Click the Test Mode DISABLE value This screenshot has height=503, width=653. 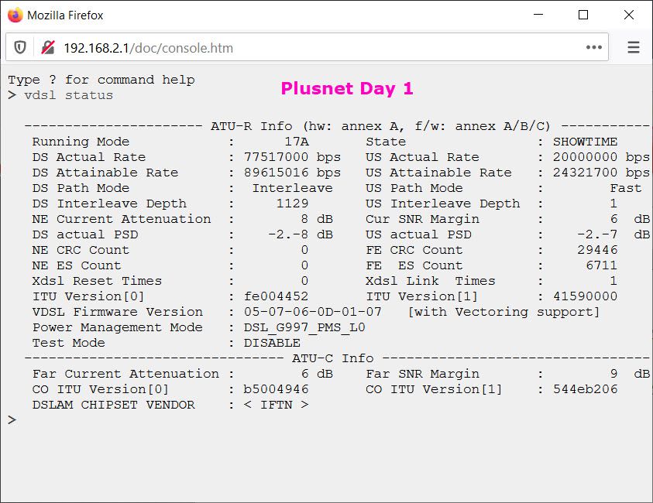pyautogui.click(x=270, y=342)
